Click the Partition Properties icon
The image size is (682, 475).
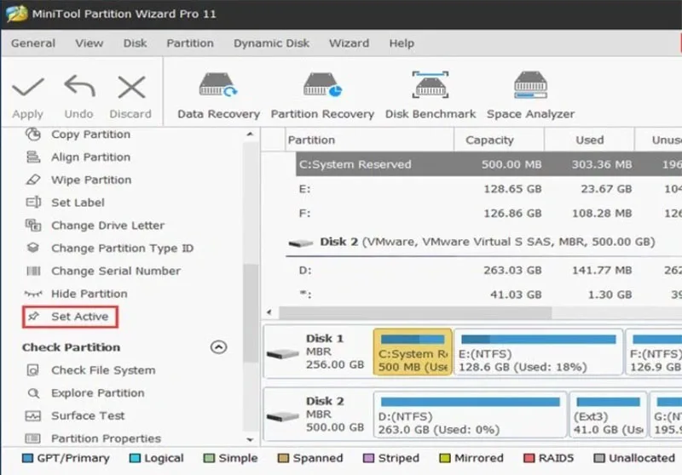(33, 438)
